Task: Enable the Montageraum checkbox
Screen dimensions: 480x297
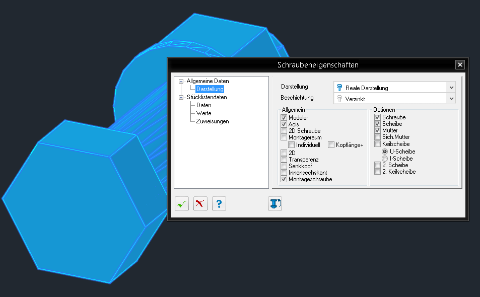Action: 284,137
